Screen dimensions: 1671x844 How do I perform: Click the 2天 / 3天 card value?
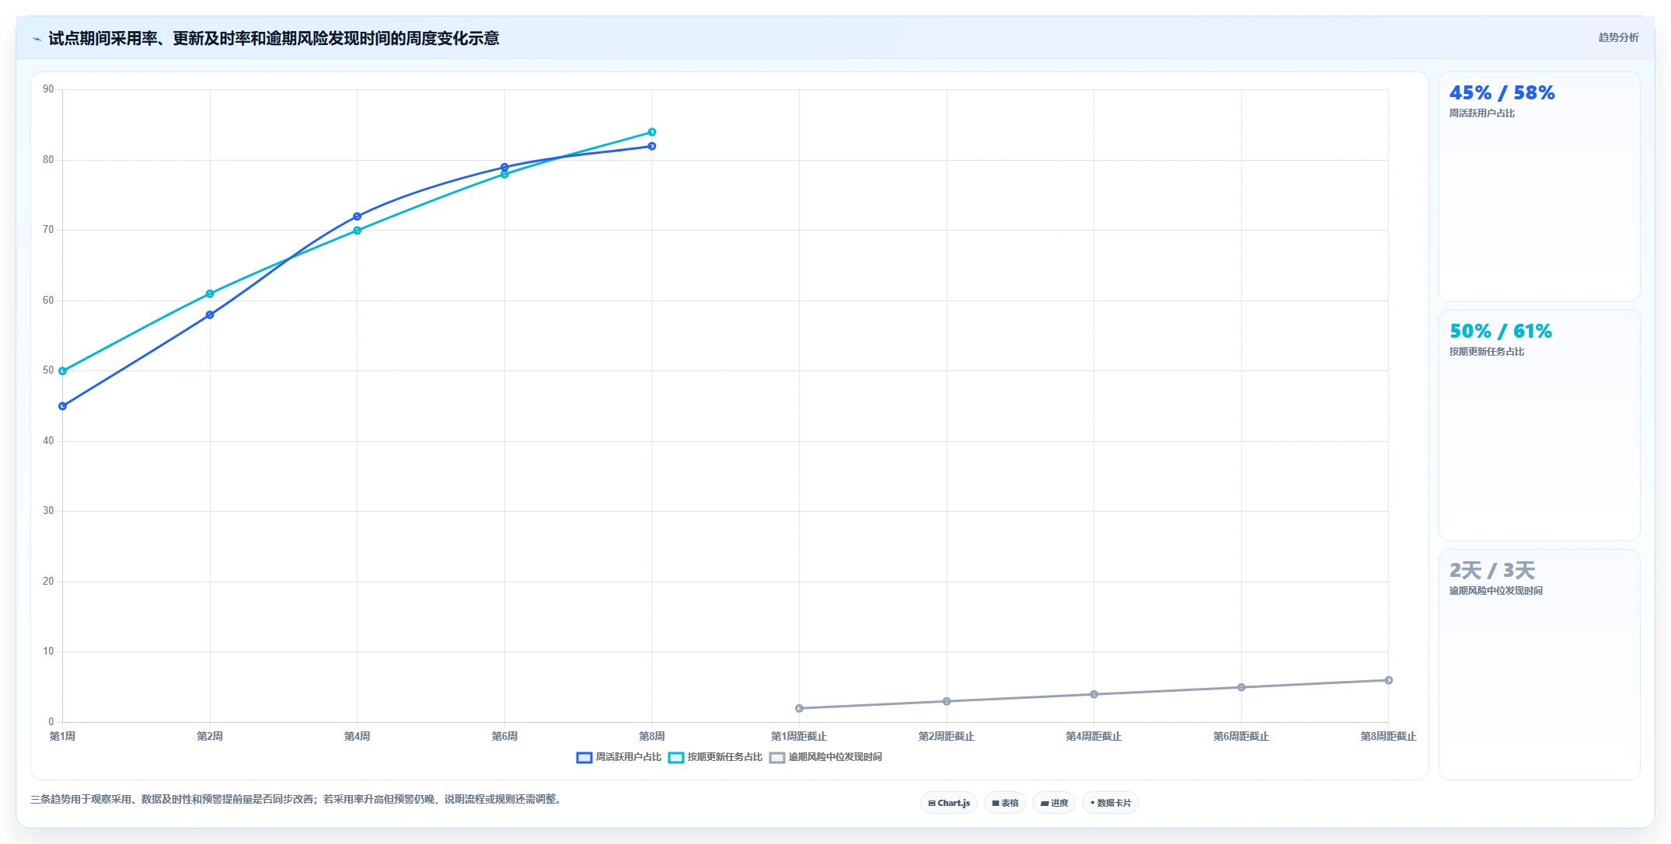click(x=1491, y=571)
